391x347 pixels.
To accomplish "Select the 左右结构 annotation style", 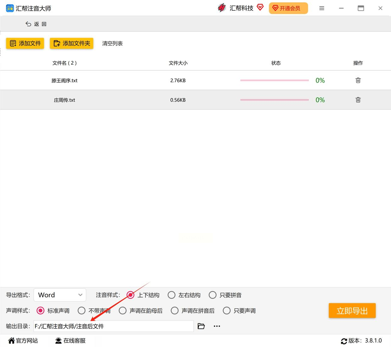I will click(x=184, y=295).
